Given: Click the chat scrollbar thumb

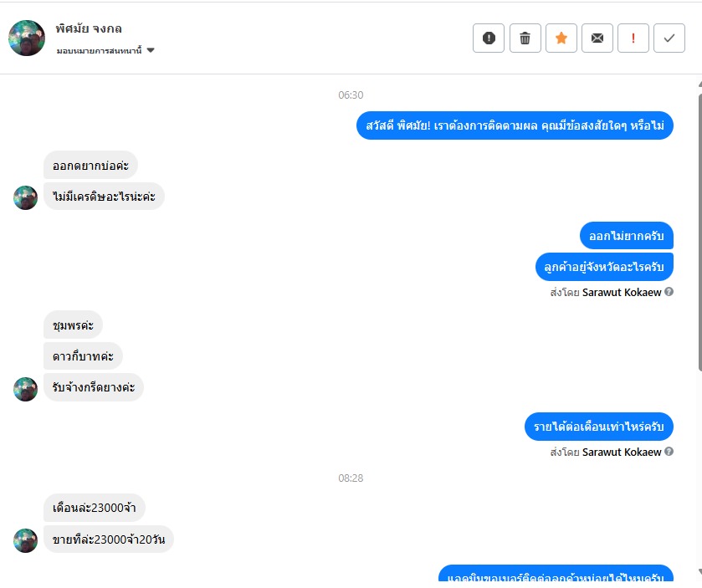Looking at the screenshot, I should tap(699, 233).
